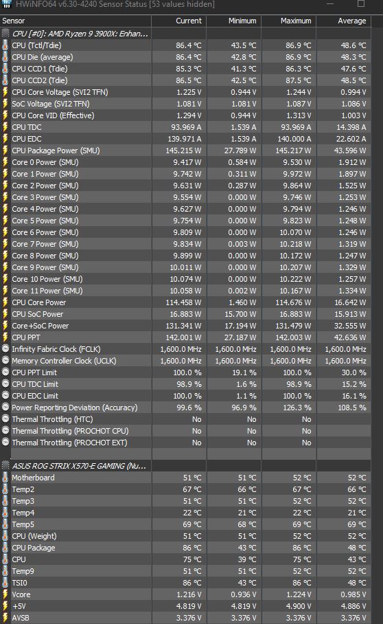Select the Core+SoC Power row label
This screenshot has height=624, width=383.
40,326
